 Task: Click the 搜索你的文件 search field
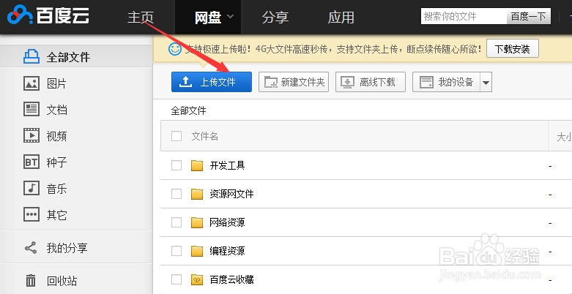464,16
